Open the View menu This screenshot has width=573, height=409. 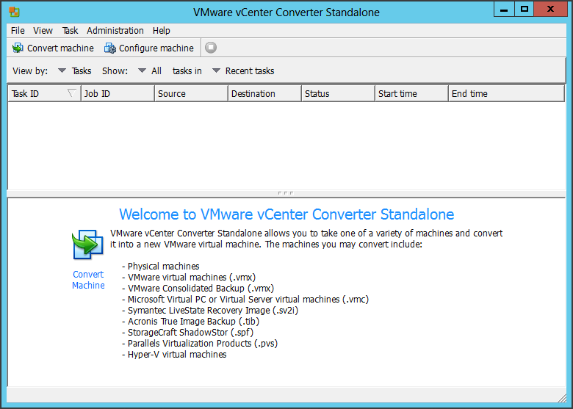[43, 30]
